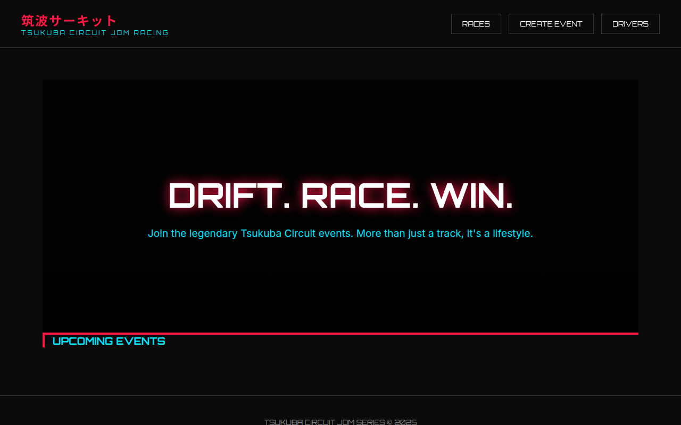Select the UPCOMING EVENTS heading
This screenshot has height=425, width=681.
[x=109, y=341]
